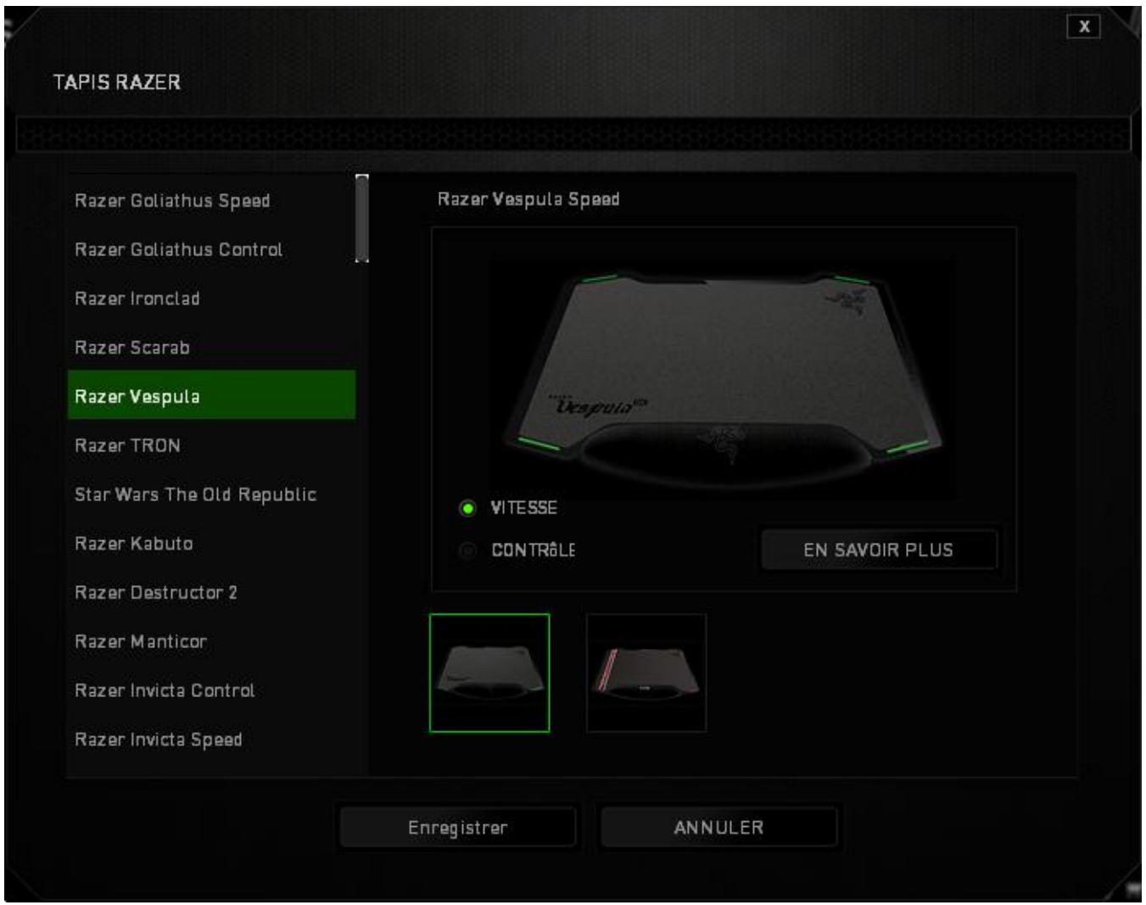Select Razer Goliathus Control from list
This screenshot has height=905, width=1146.
point(211,250)
